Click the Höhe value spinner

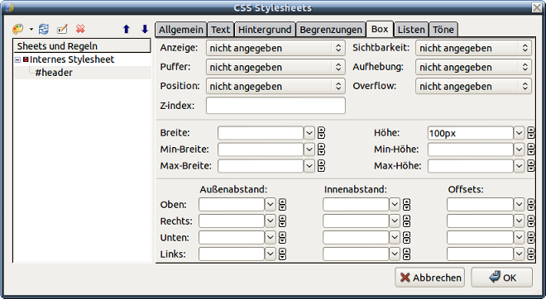tap(531, 133)
